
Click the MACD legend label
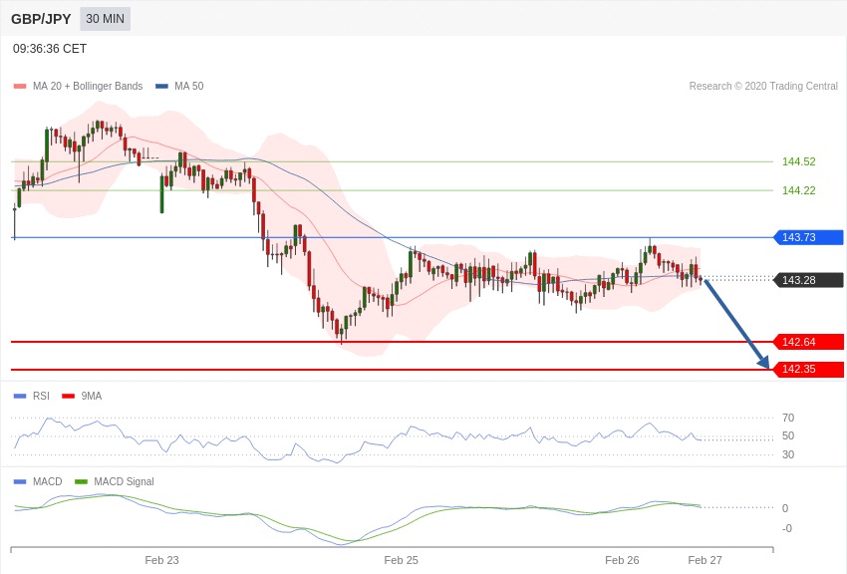[x=48, y=481]
